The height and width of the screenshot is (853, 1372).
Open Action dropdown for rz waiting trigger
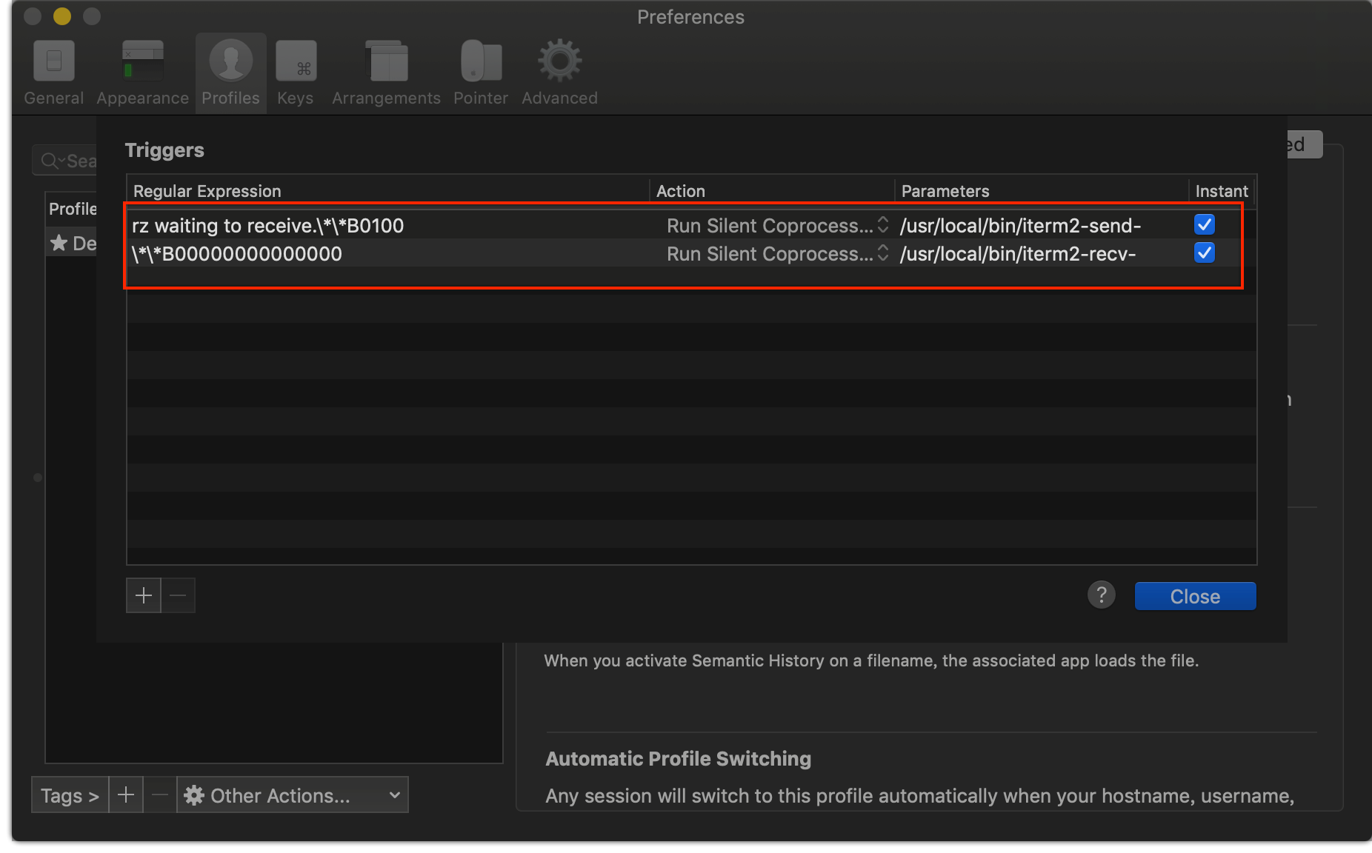(777, 226)
